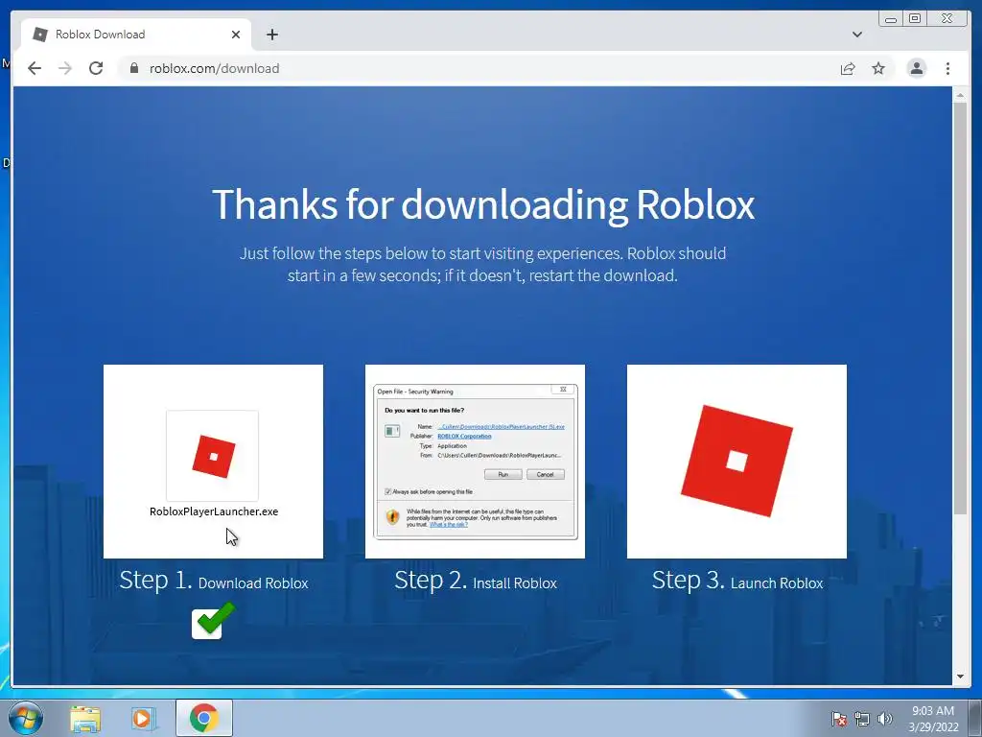Expand the tab search chevron
The height and width of the screenshot is (737, 982).
point(857,35)
